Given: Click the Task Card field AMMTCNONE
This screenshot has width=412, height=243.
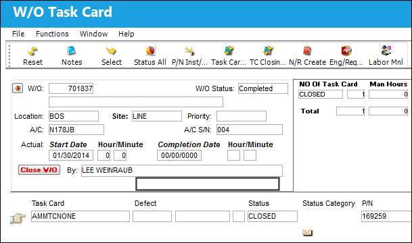Looking at the screenshot, I should pos(80,216).
